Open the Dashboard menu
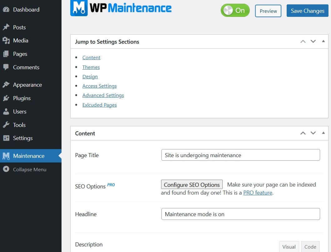The width and height of the screenshot is (331, 252). (26, 9)
